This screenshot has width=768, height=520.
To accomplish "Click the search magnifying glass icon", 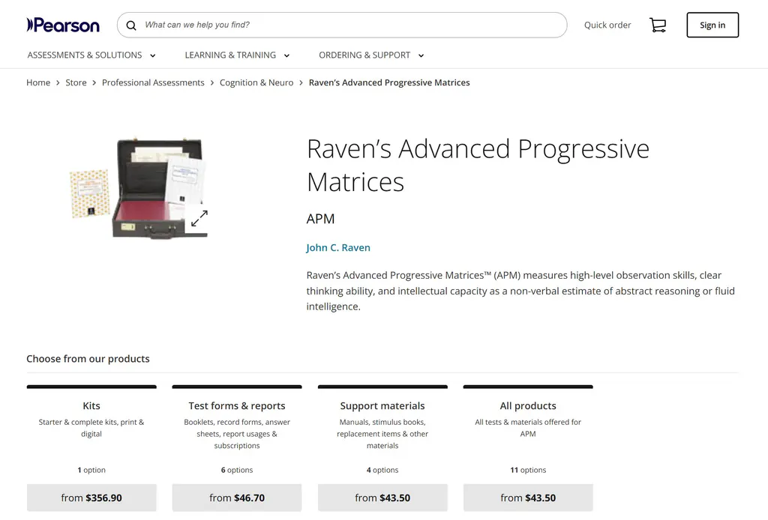I will coord(131,25).
